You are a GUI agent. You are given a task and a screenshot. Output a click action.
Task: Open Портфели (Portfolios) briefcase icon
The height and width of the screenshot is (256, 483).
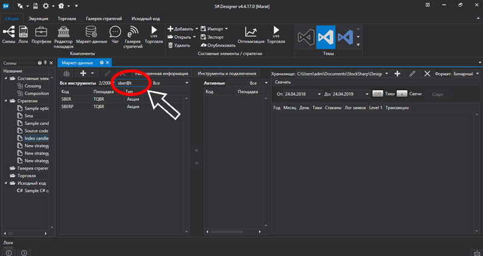click(x=41, y=34)
